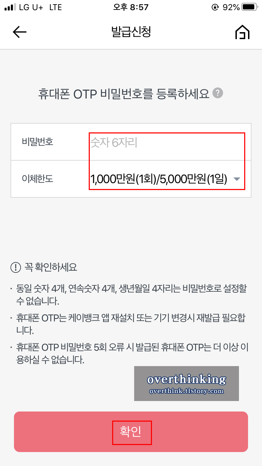This screenshot has height=466, width=262.
Task: Tap the 이체한도 row label
Action: coord(37,179)
